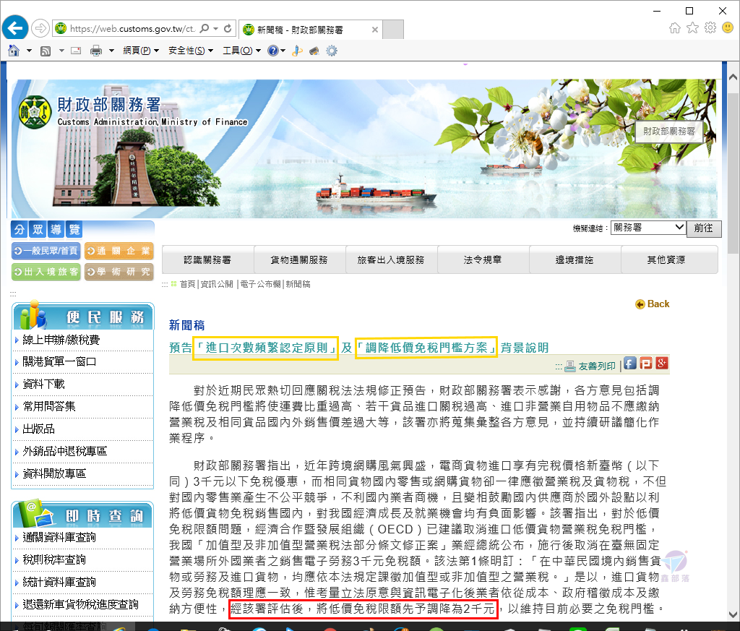This screenshot has height=631, width=740.
Task: Click the Home icon in command bar
Action: (14, 51)
